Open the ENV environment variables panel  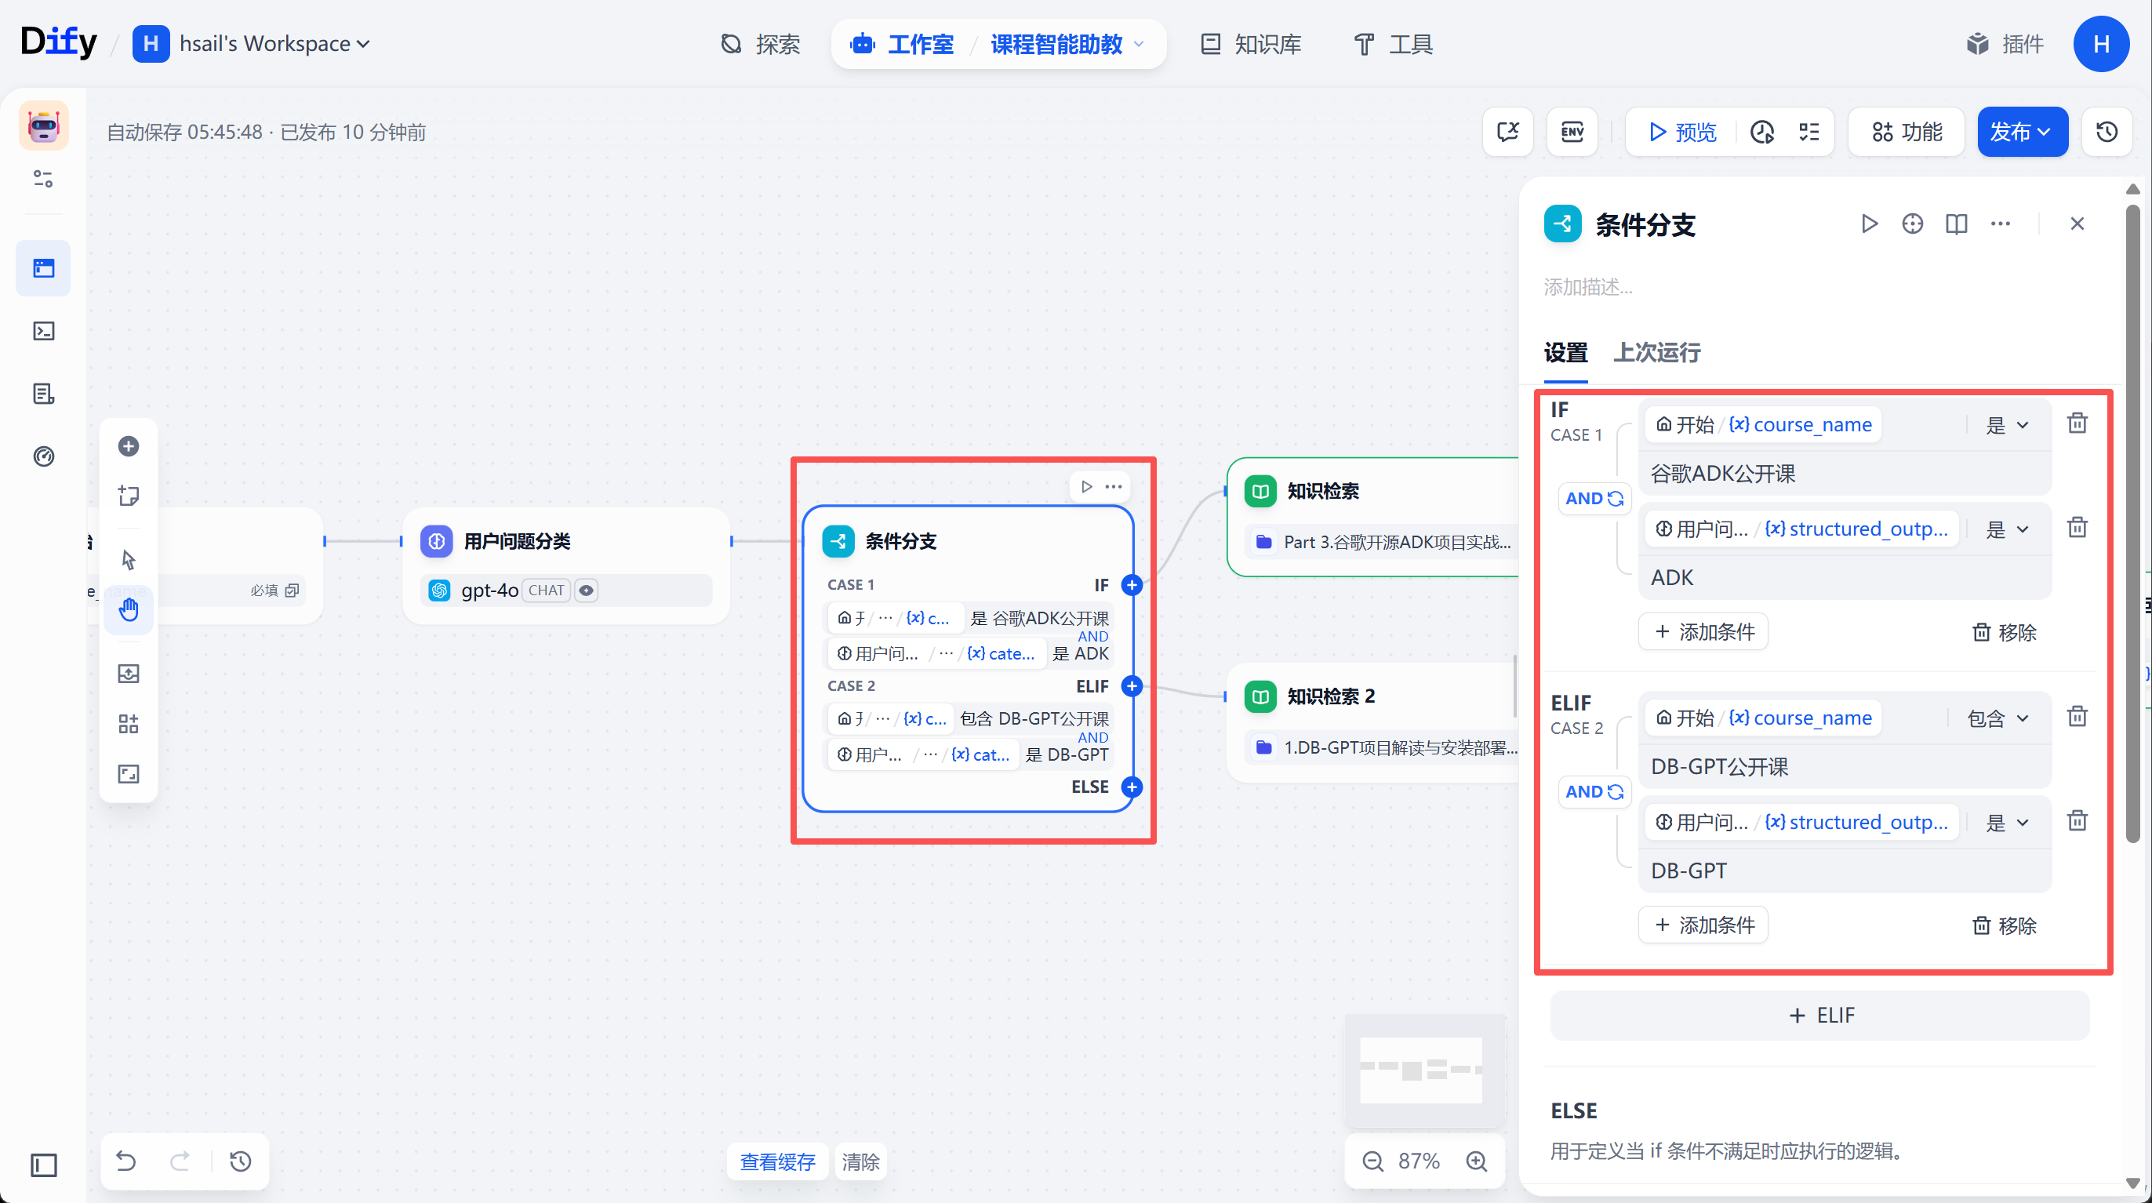tap(1572, 131)
